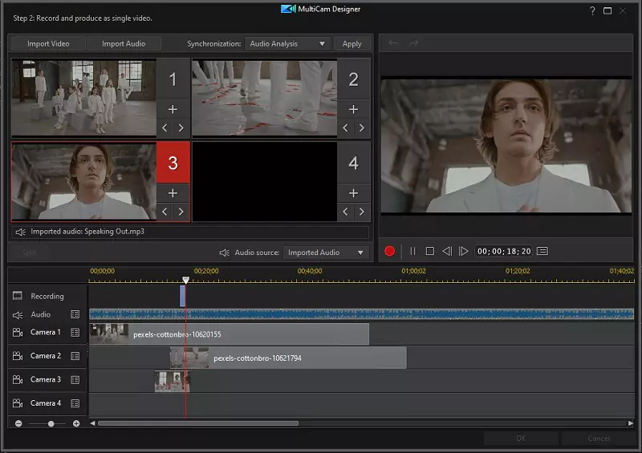The height and width of the screenshot is (453, 642).
Task: Click the Recording track icon
Action: 17,296
